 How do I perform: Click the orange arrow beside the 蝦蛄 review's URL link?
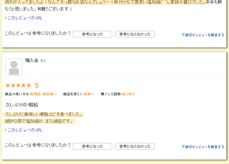point(6,130)
